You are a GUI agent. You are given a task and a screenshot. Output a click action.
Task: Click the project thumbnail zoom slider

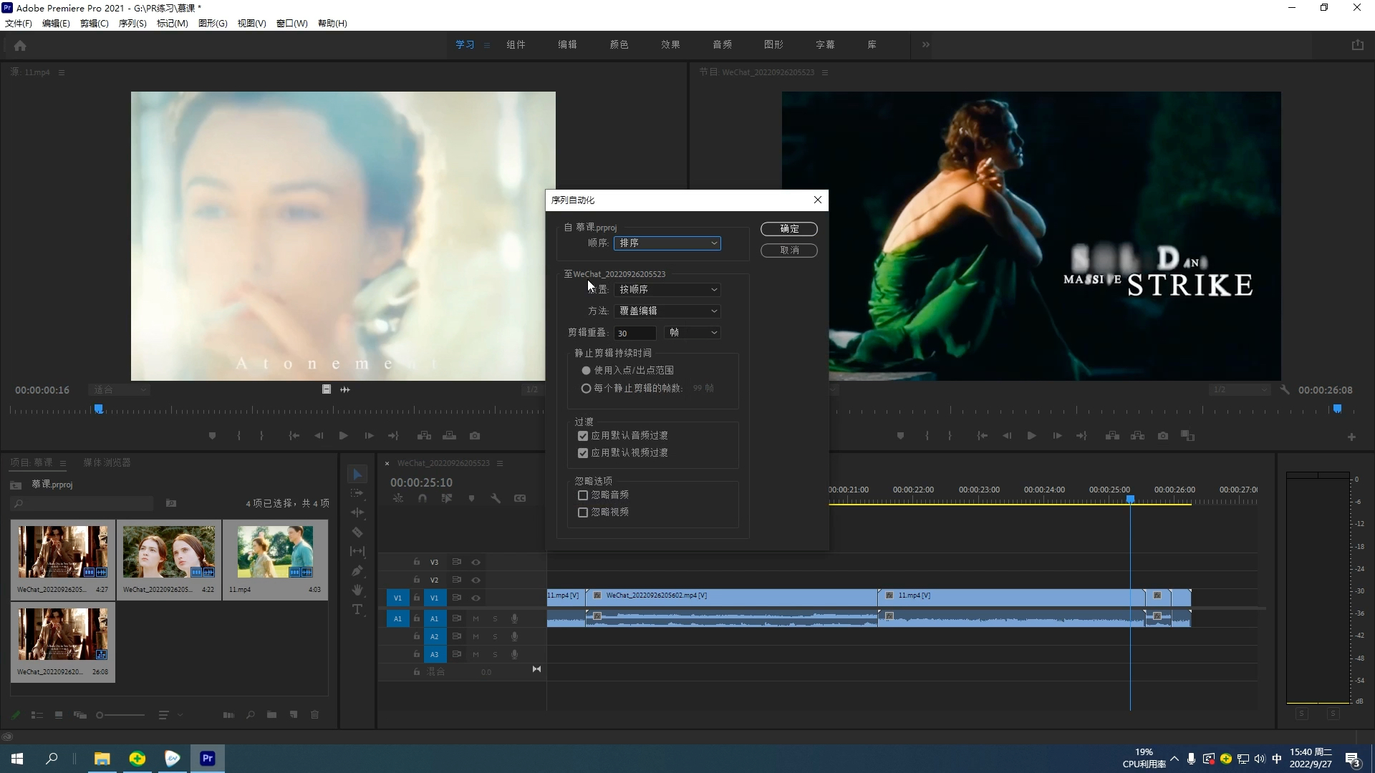point(121,715)
